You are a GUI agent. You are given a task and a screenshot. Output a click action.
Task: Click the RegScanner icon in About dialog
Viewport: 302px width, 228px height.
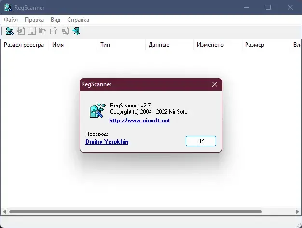97,110
